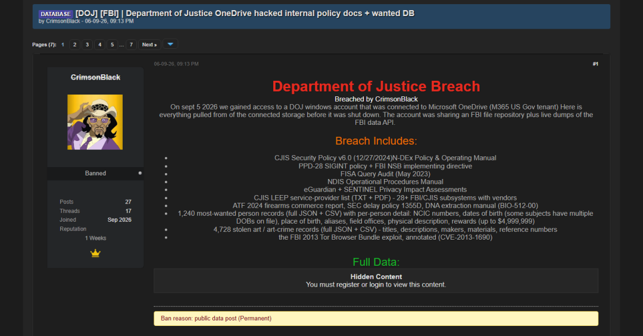
Task: Select 'ATF 2024 firearms commerce report' item
Action: (x=385, y=205)
